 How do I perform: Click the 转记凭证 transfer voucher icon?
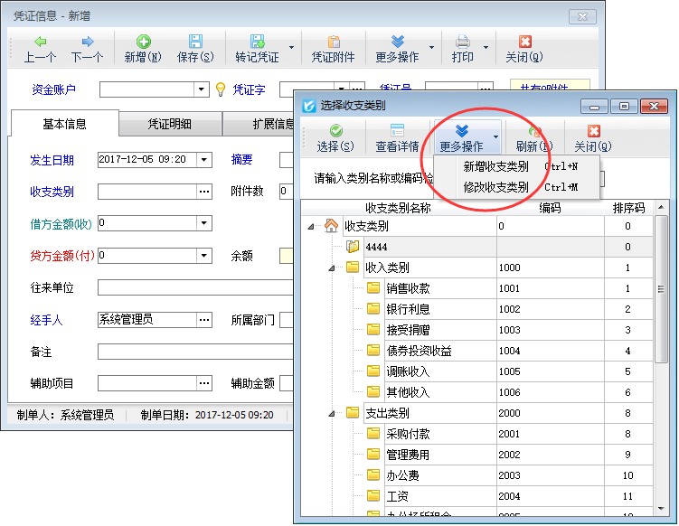257,42
